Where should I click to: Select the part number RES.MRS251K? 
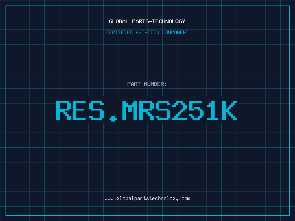146,111
